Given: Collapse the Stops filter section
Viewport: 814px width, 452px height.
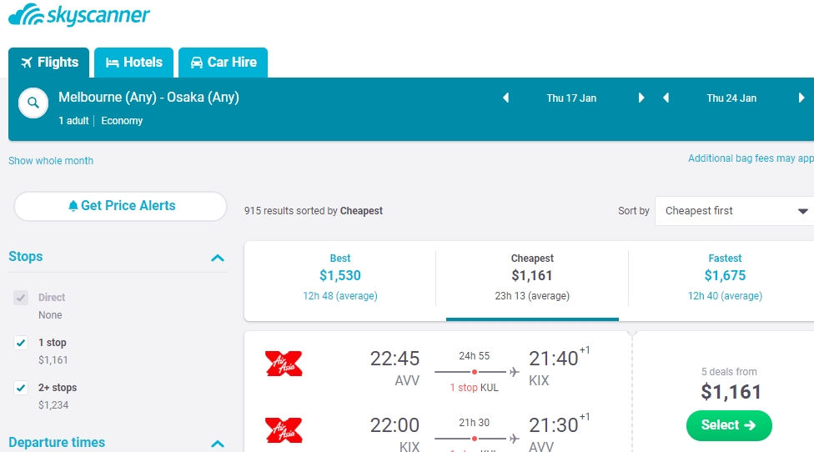Looking at the screenshot, I should tap(218, 258).
